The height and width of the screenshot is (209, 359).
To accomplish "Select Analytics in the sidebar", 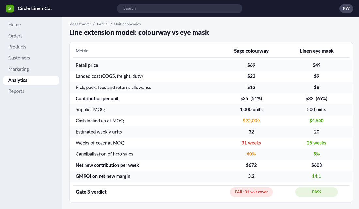I will [31, 80].
